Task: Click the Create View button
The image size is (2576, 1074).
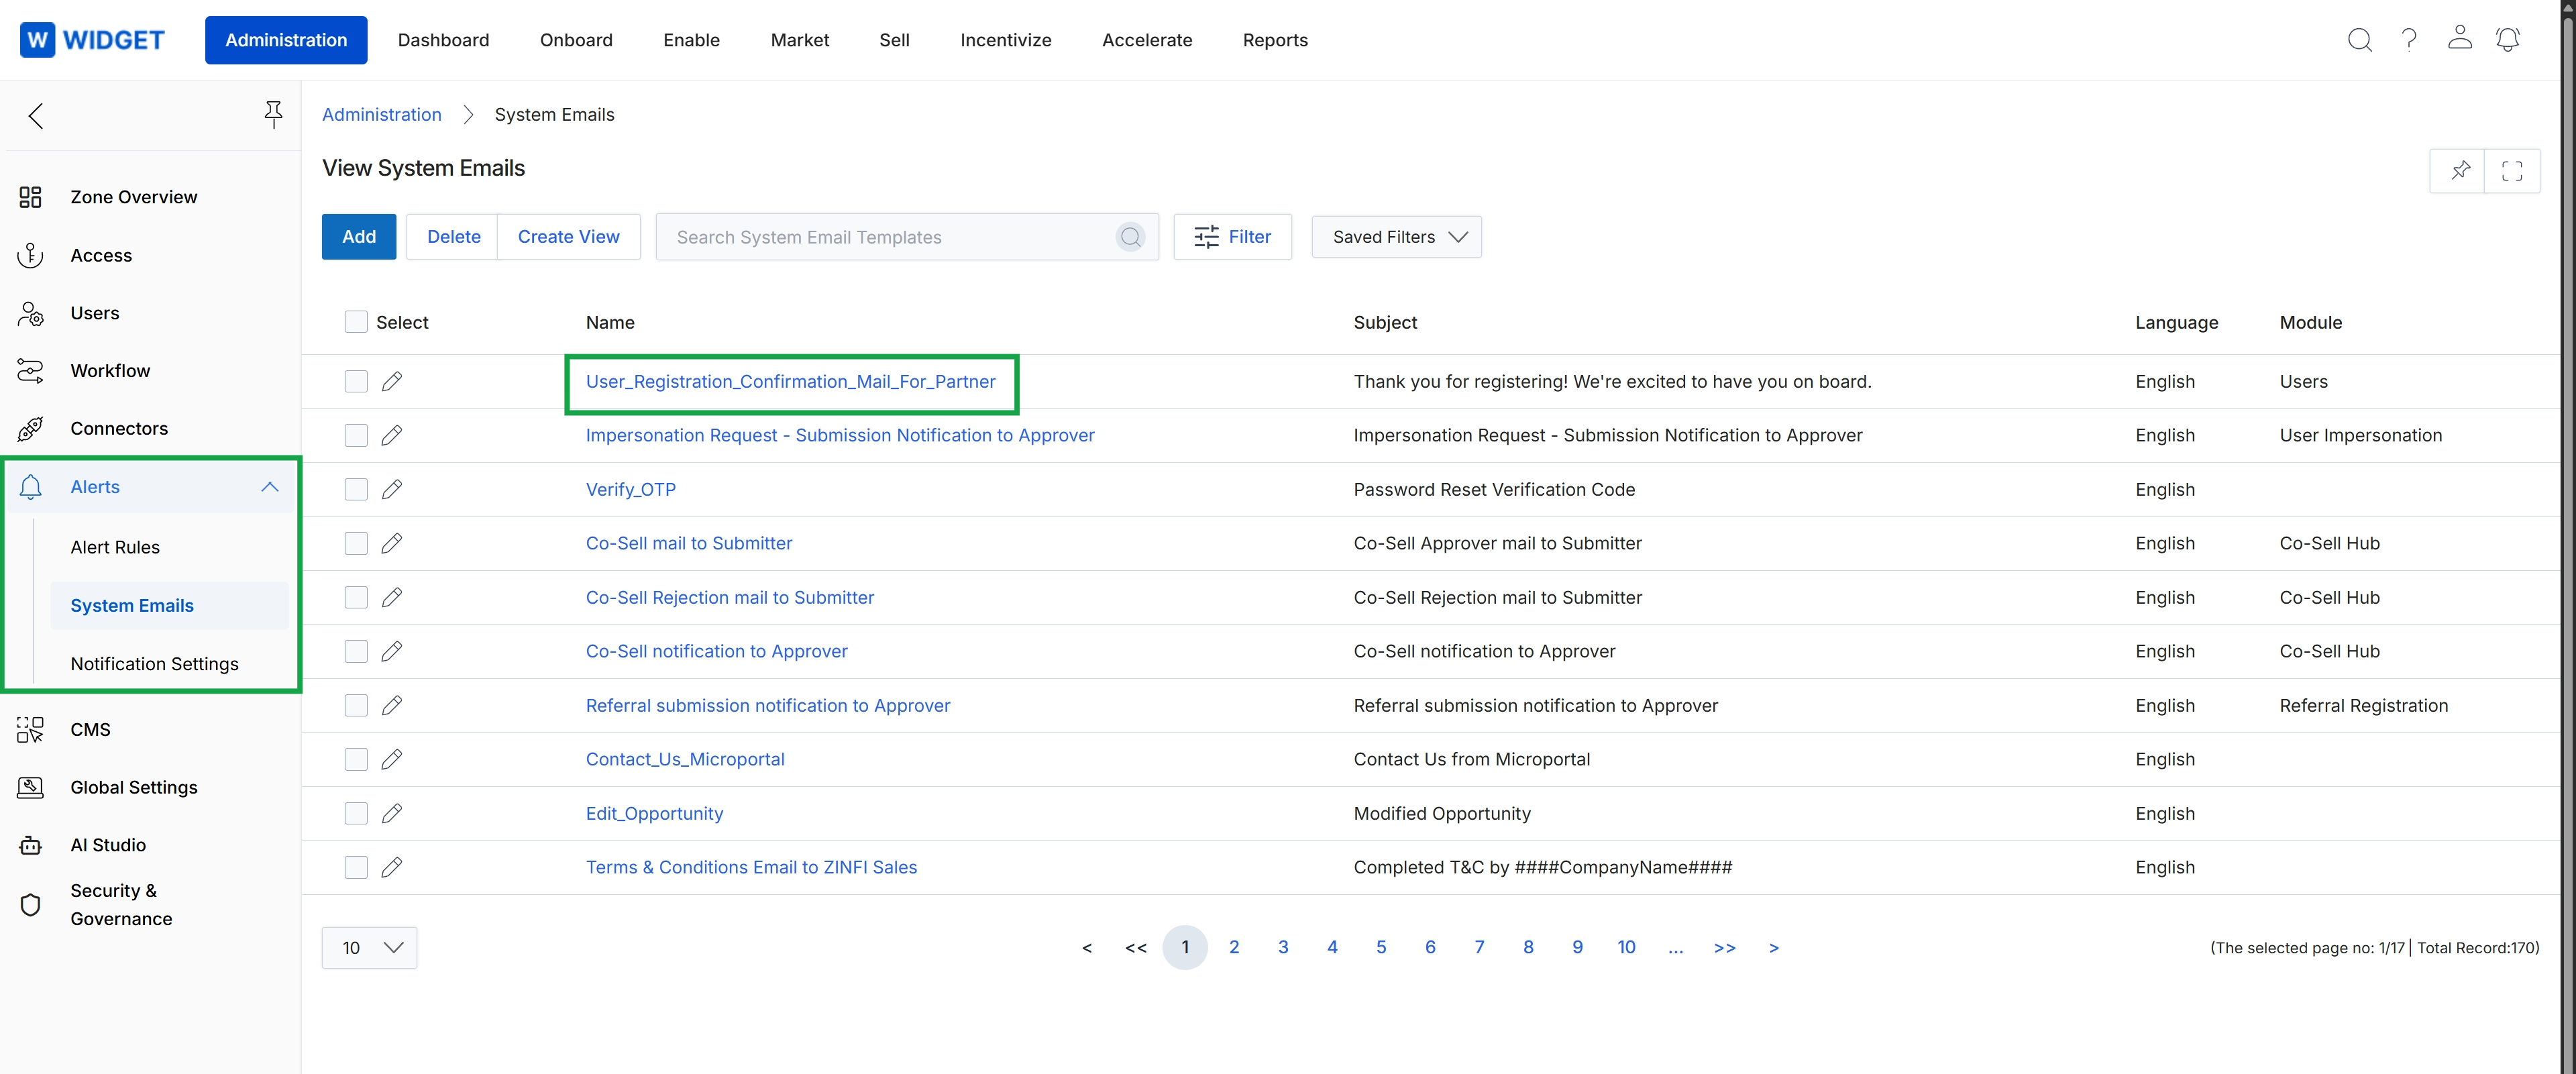Action: point(568,237)
